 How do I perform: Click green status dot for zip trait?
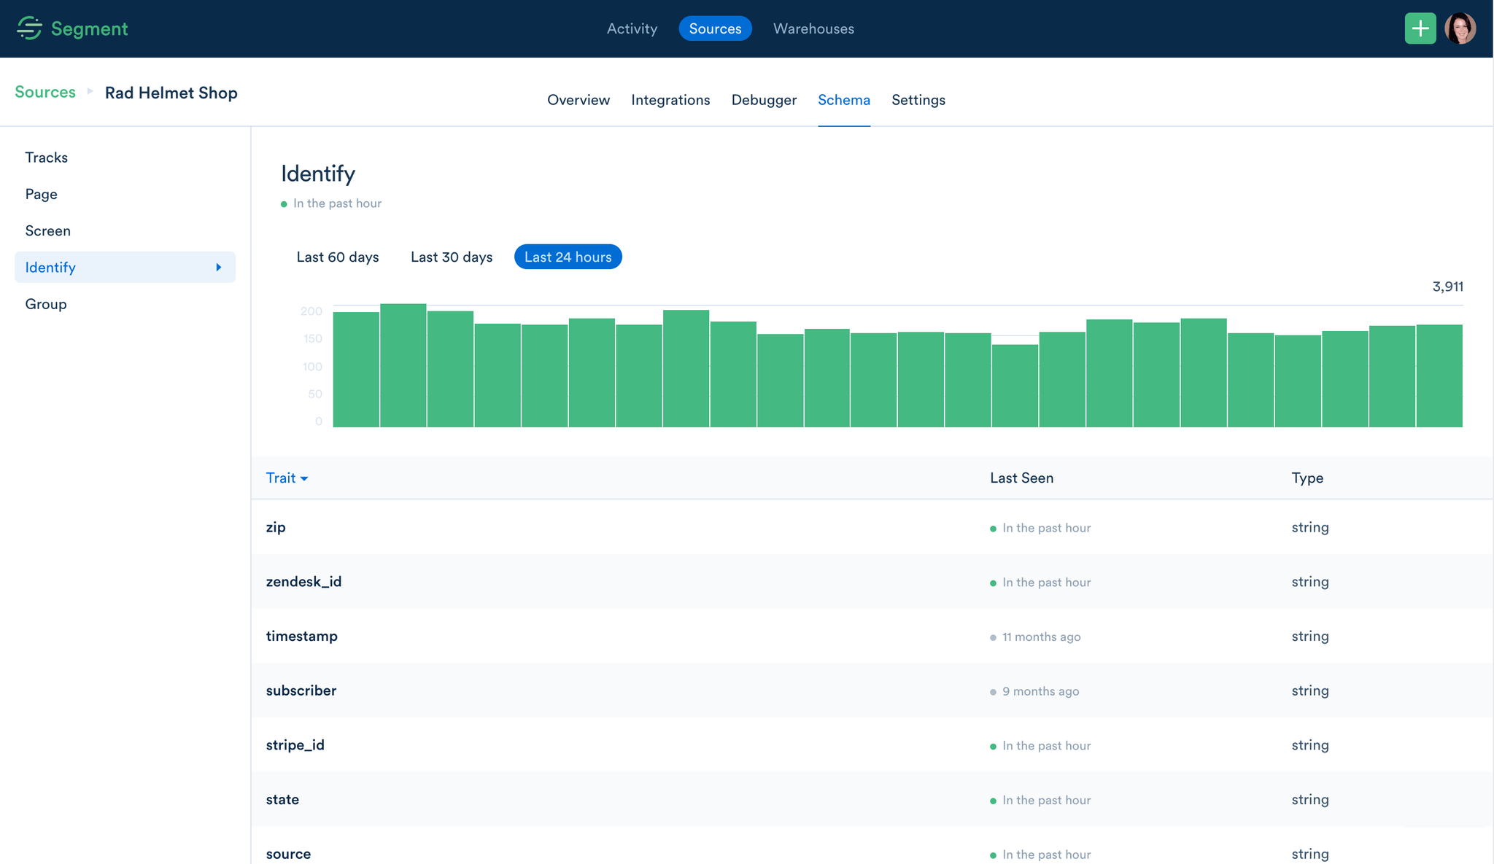(x=993, y=529)
